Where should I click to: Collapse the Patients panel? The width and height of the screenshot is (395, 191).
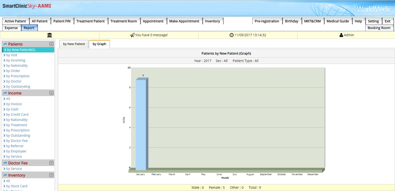tap(52, 44)
